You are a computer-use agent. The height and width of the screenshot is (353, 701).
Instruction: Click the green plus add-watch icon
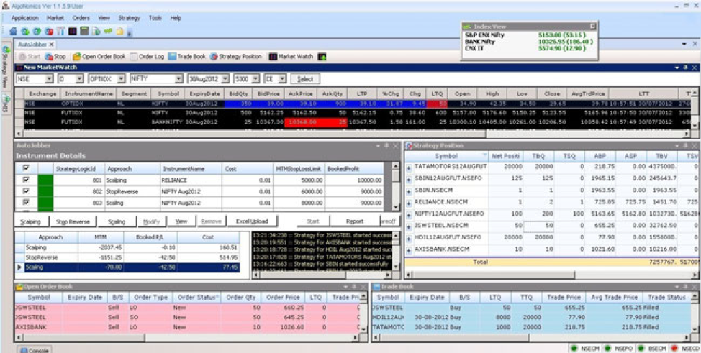322,57
